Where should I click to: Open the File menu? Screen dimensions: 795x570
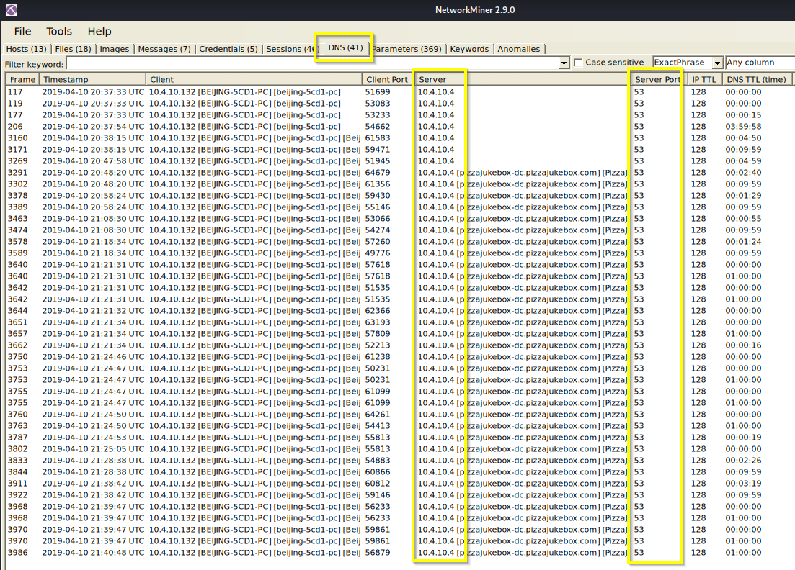click(22, 31)
